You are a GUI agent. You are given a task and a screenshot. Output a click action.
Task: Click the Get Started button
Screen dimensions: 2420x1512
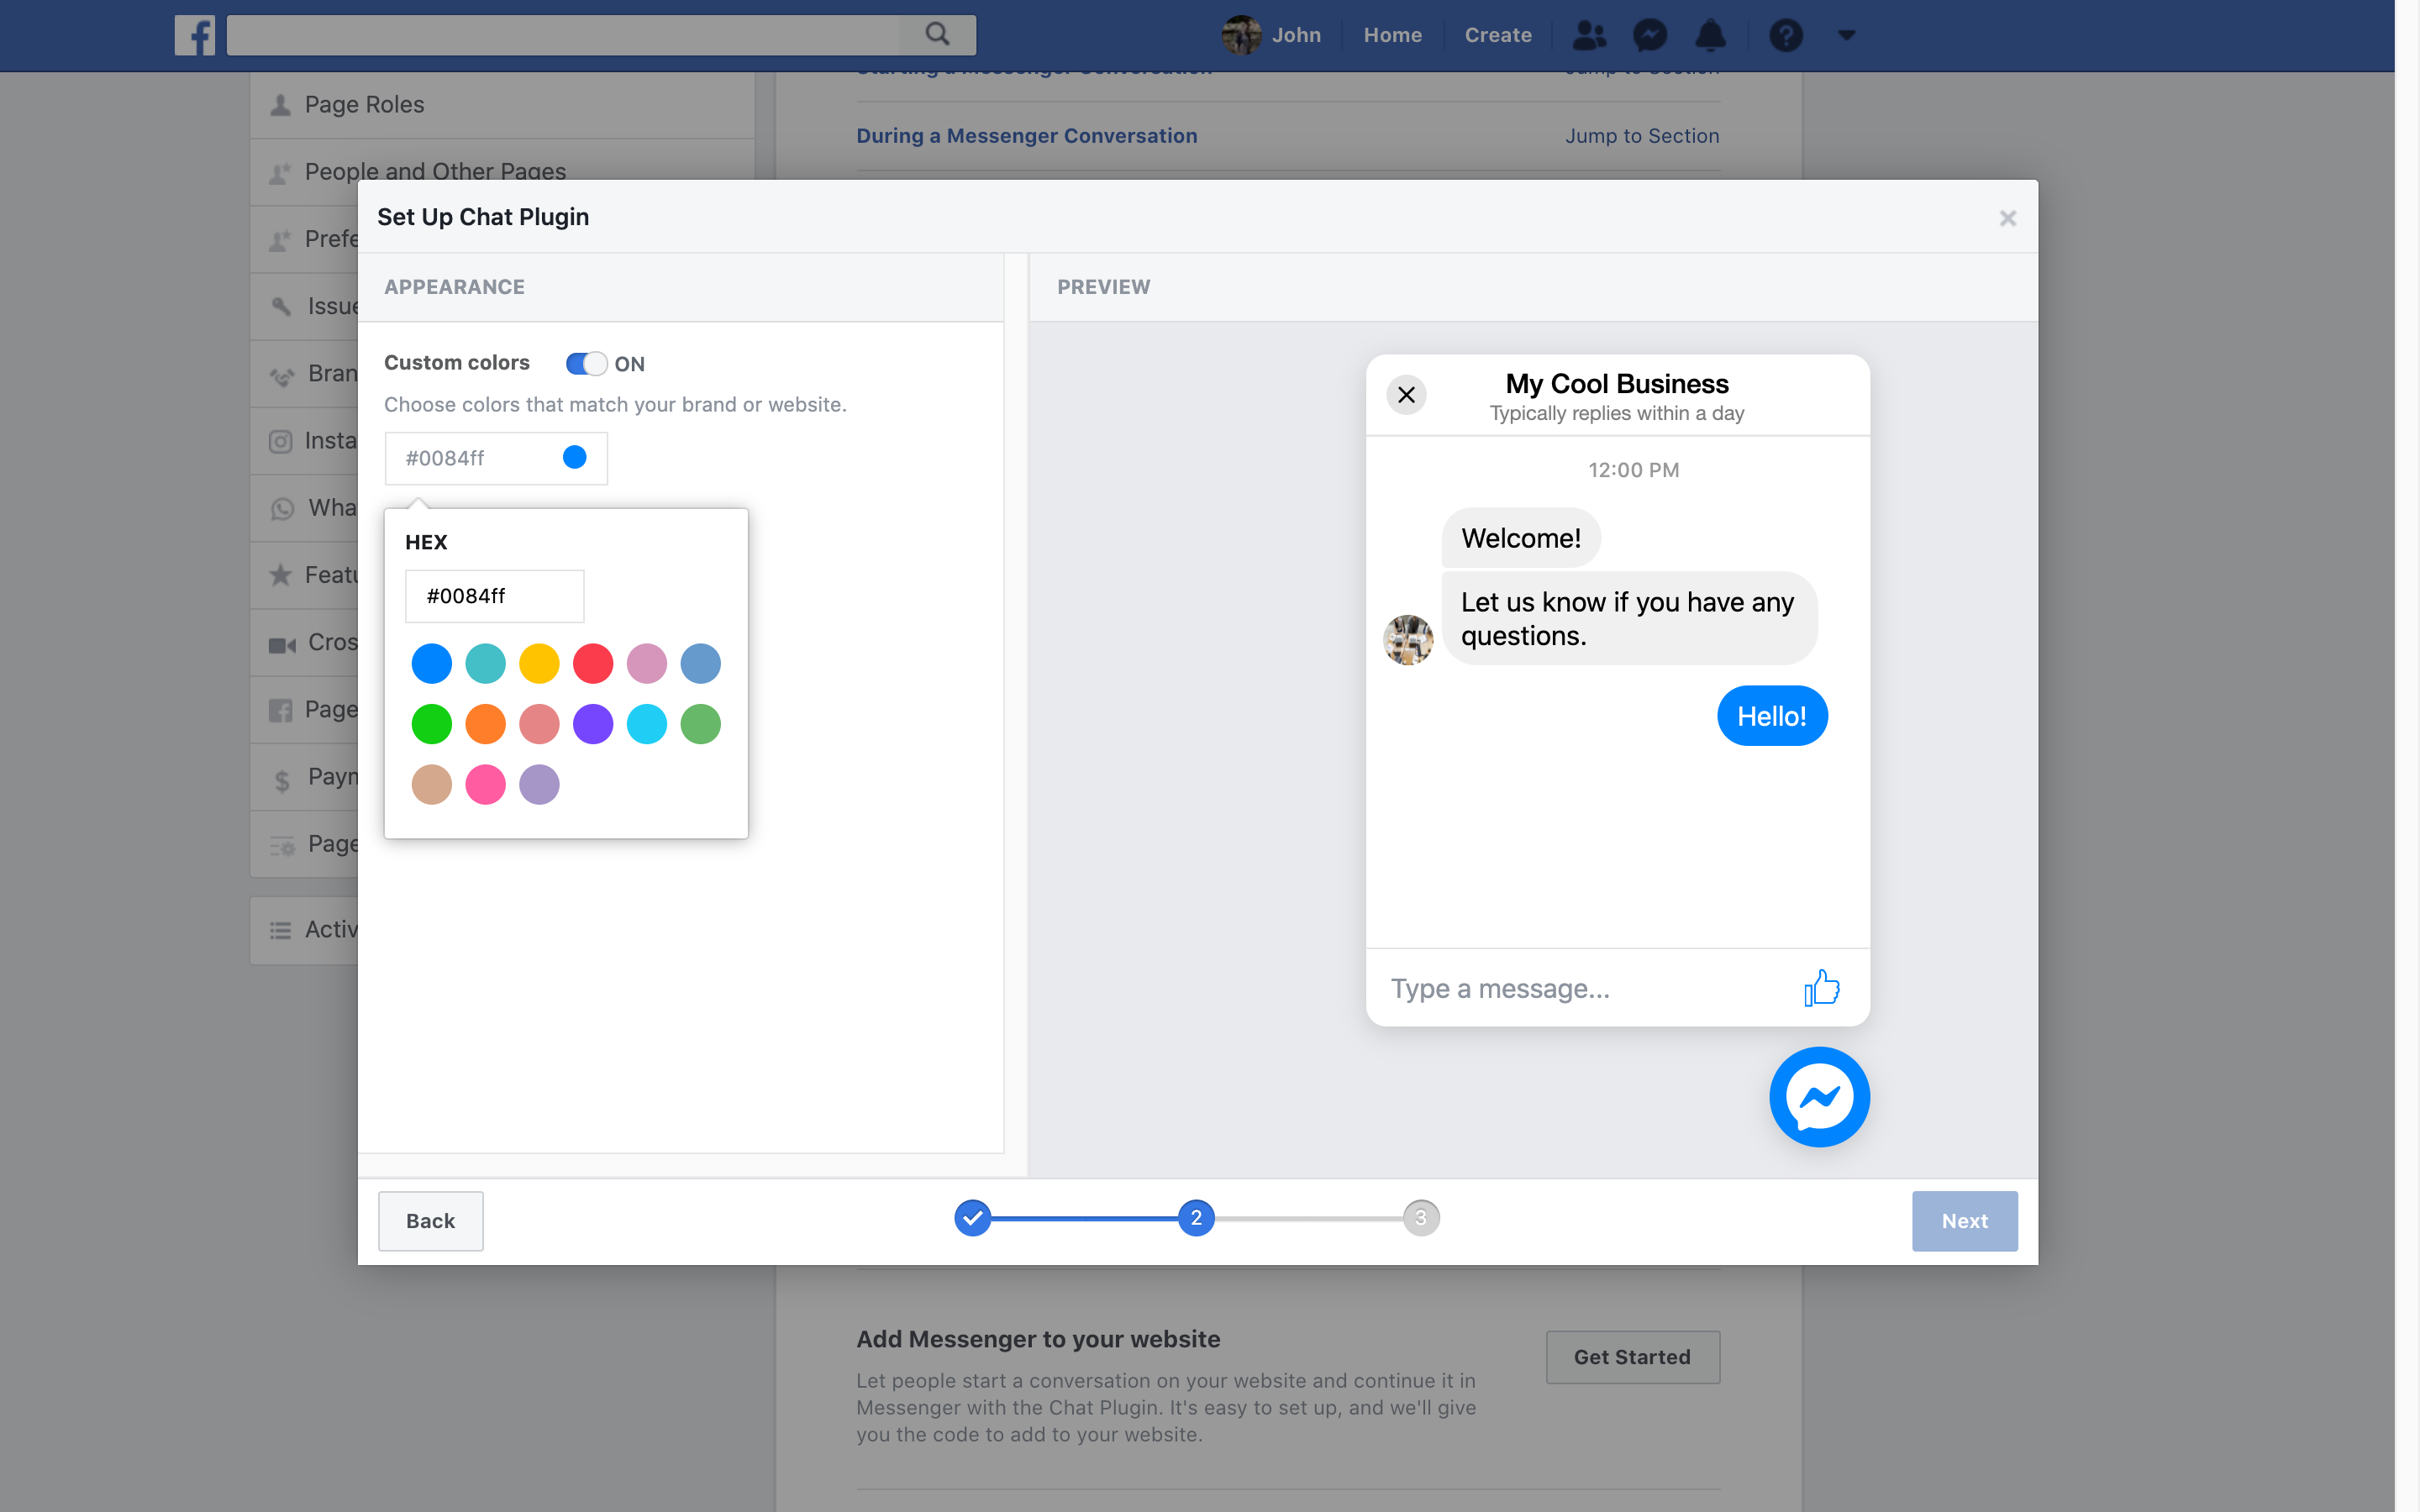coord(1633,1357)
